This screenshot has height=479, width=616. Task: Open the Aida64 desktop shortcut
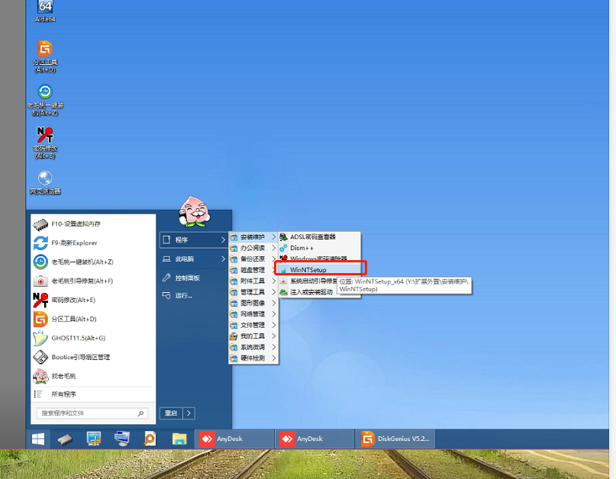point(45,11)
